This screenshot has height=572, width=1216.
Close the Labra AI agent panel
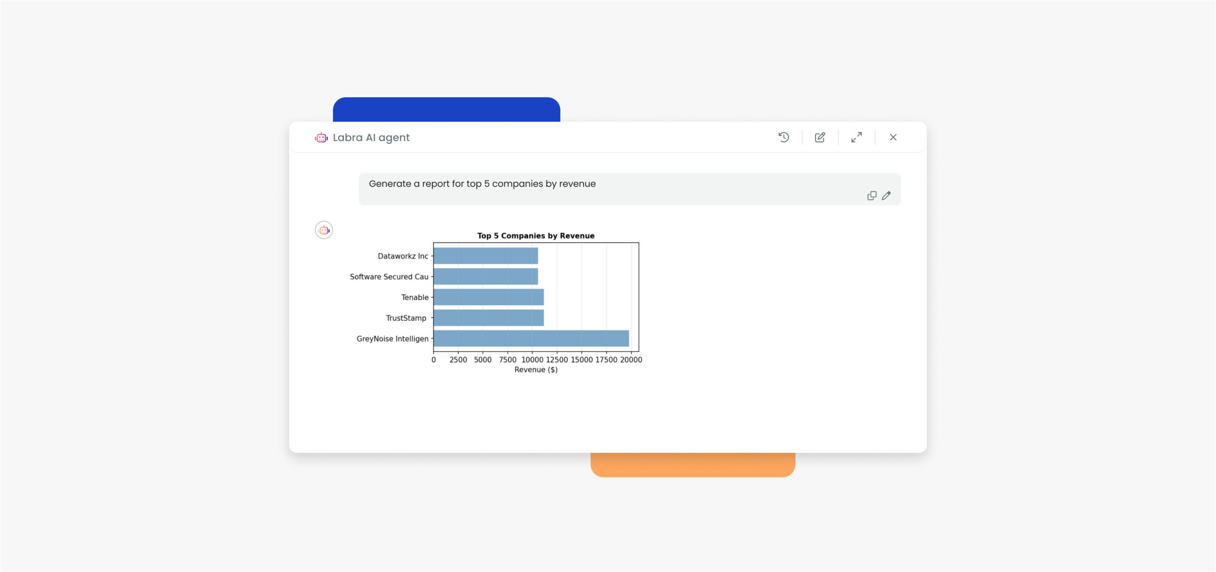coord(893,137)
